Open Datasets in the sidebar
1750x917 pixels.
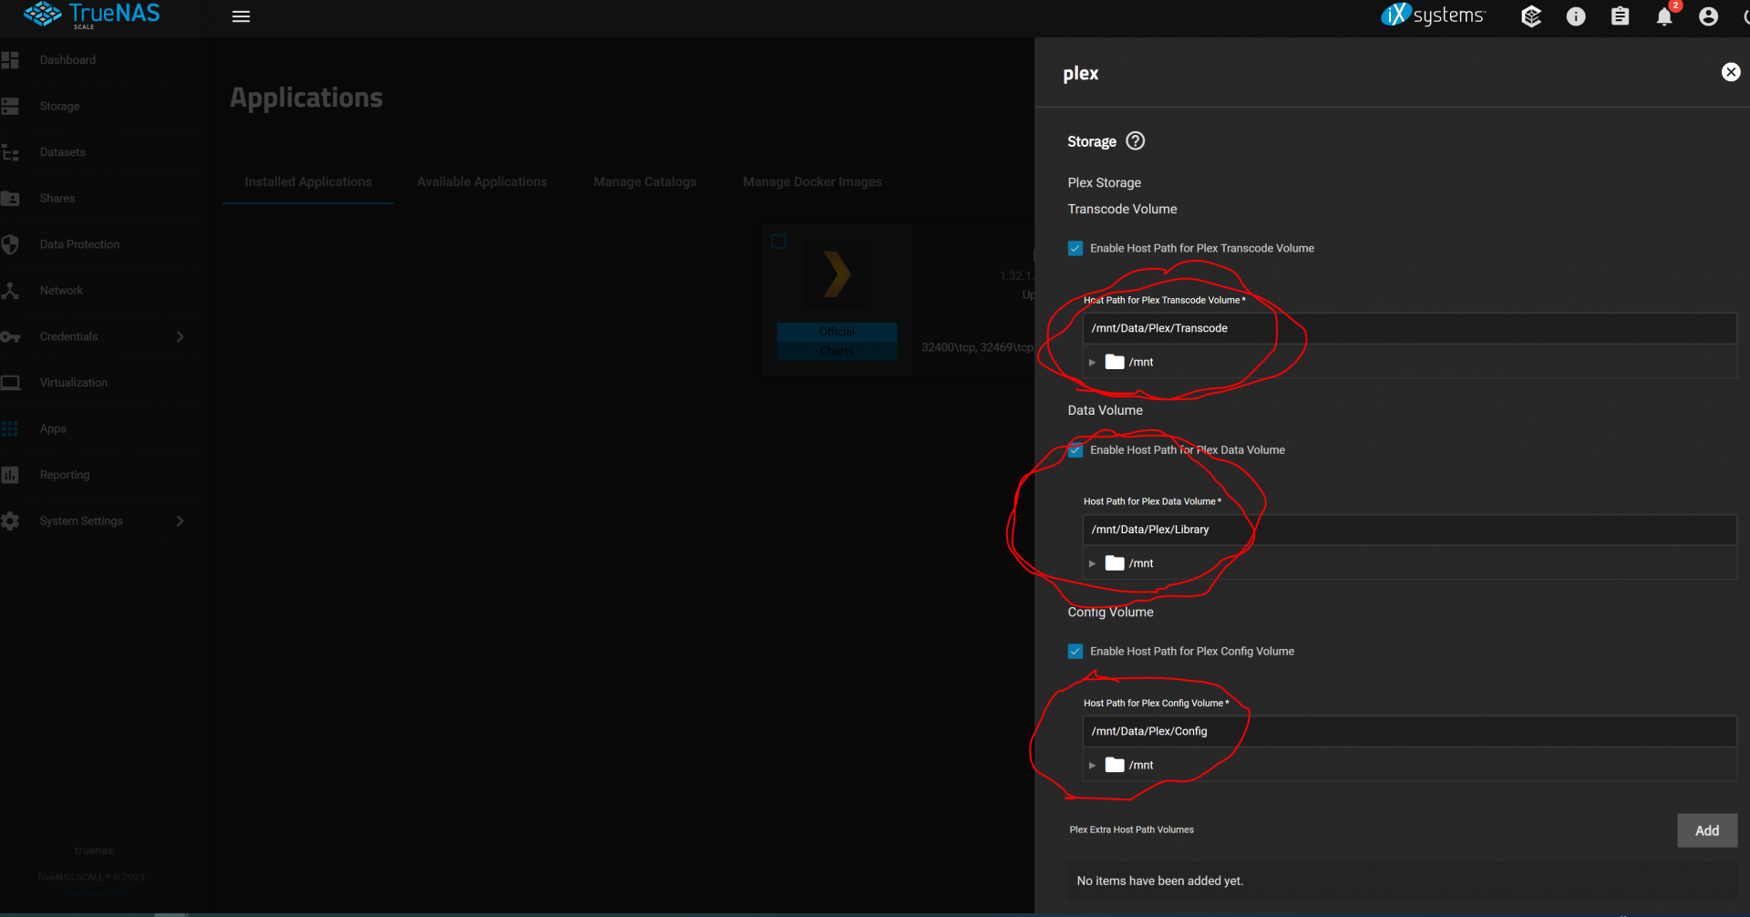[x=62, y=152]
